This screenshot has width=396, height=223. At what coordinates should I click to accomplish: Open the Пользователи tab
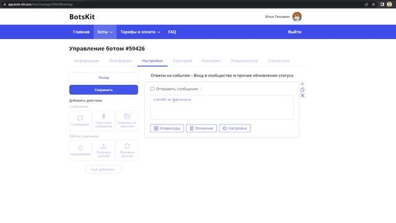click(244, 61)
